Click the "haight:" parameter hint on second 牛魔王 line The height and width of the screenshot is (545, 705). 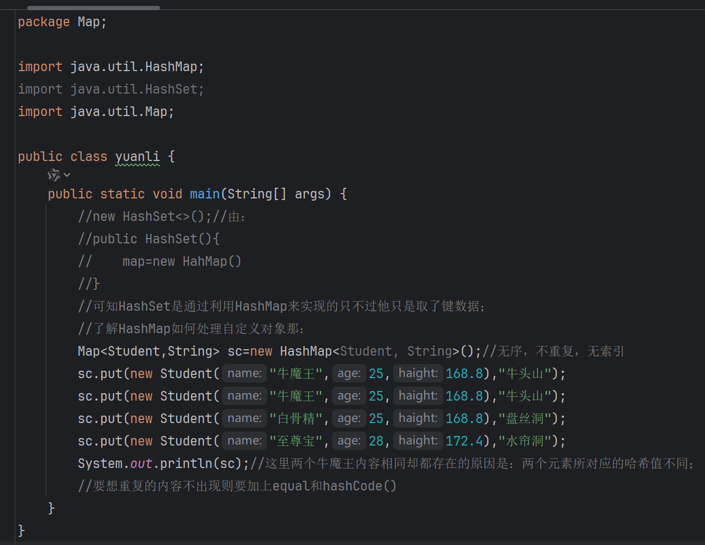click(x=418, y=395)
